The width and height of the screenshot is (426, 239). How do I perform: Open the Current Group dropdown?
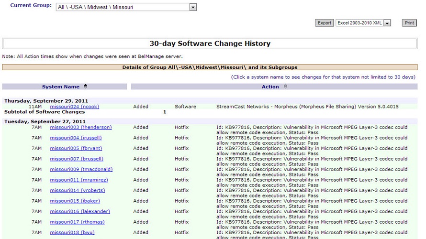[x=193, y=7]
